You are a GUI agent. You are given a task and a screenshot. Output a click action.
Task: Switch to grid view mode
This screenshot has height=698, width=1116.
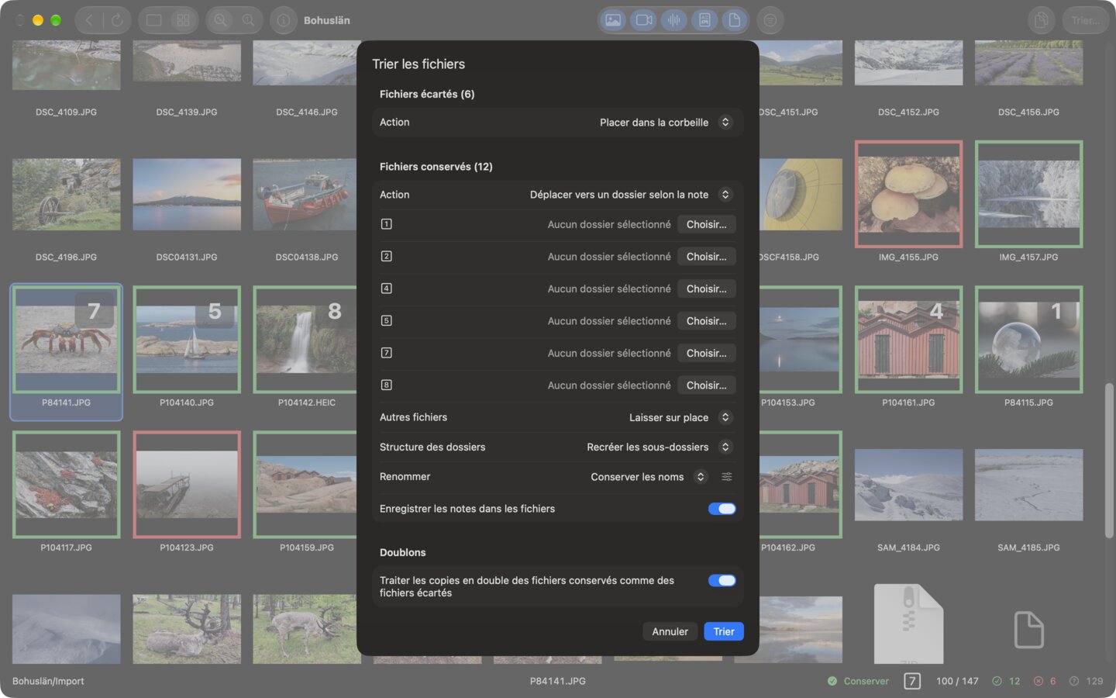click(x=183, y=20)
